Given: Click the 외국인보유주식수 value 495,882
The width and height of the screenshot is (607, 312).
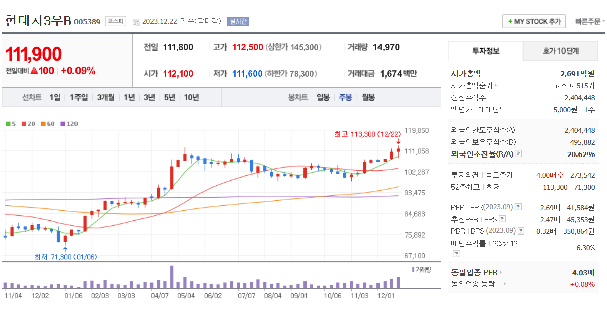Looking at the screenshot, I should click(583, 142).
